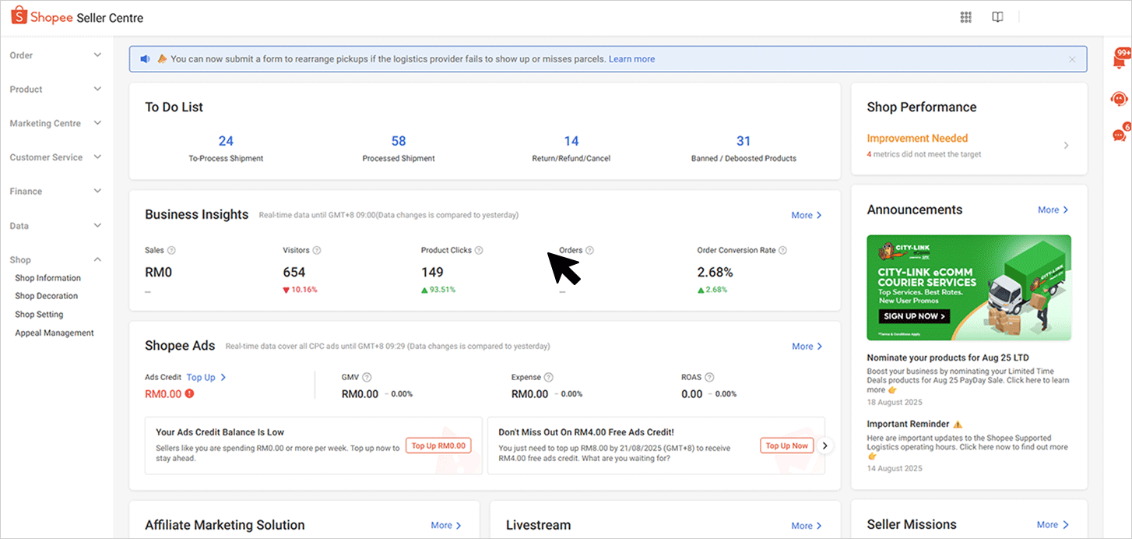Follow the Learn more link in banner
The height and width of the screenshot is (539, 1132).
[631, 59]
